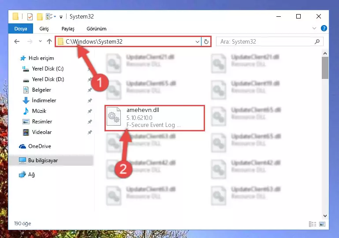This screenshot has height=238, width=339.
Task: Open the Resimler folder
Action: pos(42,122)
